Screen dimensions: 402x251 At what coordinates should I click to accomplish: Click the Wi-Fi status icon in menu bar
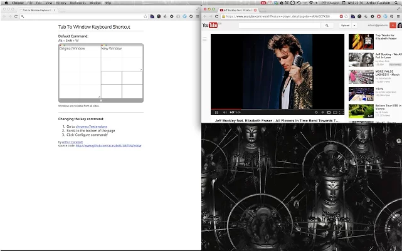tap(311, 3)
